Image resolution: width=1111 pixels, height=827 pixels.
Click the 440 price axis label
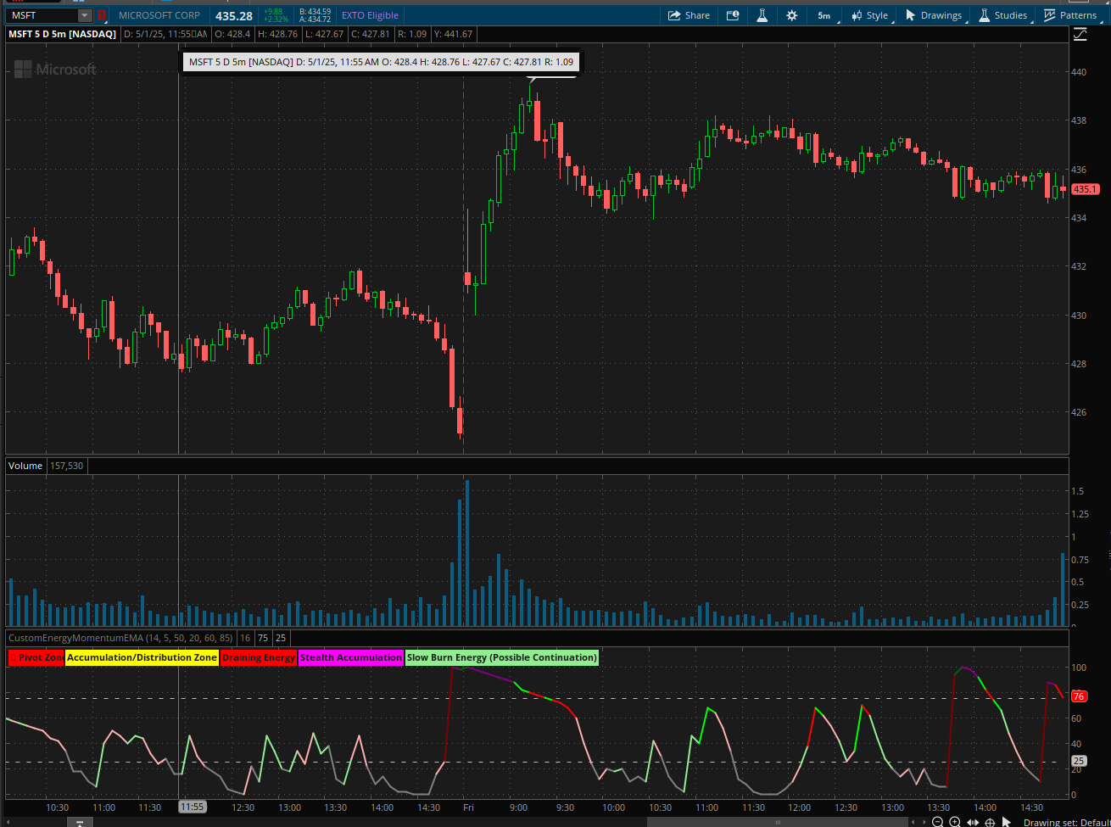pos(1079,72)
